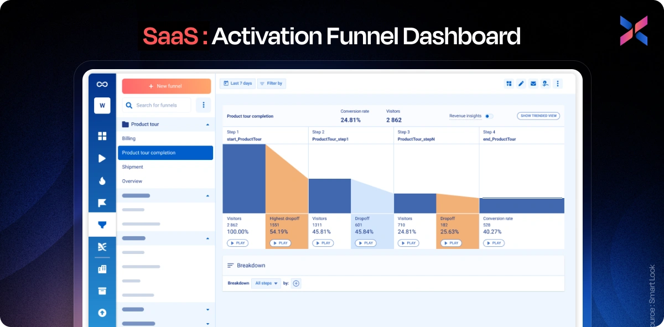
Task: Click the Product tour folder icon
Action: pos(125,124)
